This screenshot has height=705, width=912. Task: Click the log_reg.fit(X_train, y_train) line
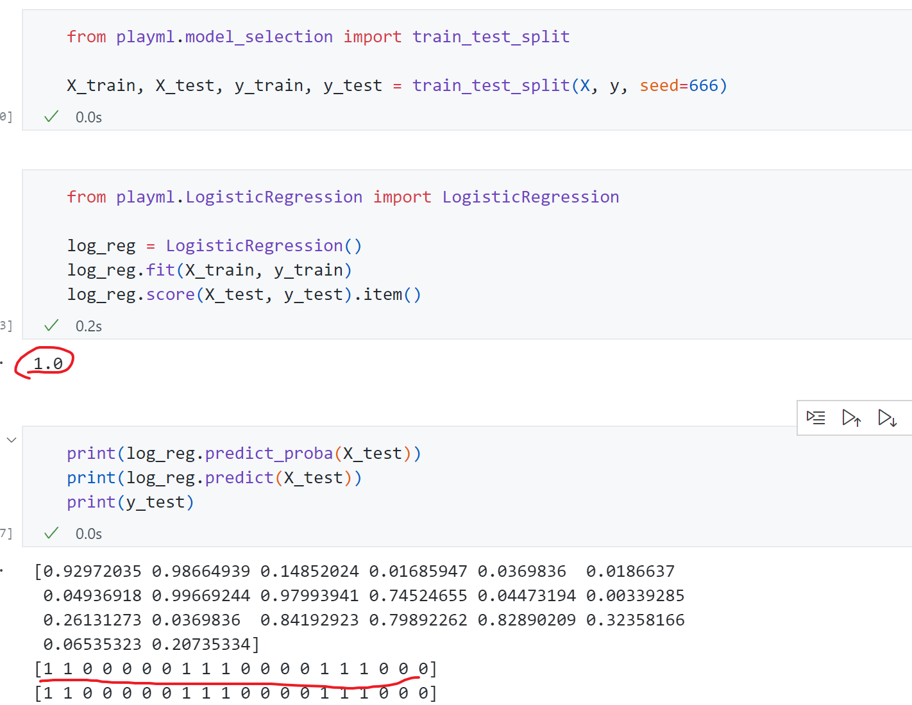tap(209, 270)
